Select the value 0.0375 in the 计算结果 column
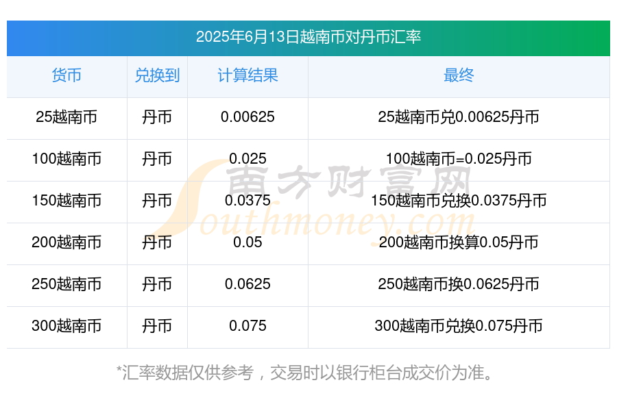Image resolution: width=617 pixels, height=411 pixels. click(247, 201)
